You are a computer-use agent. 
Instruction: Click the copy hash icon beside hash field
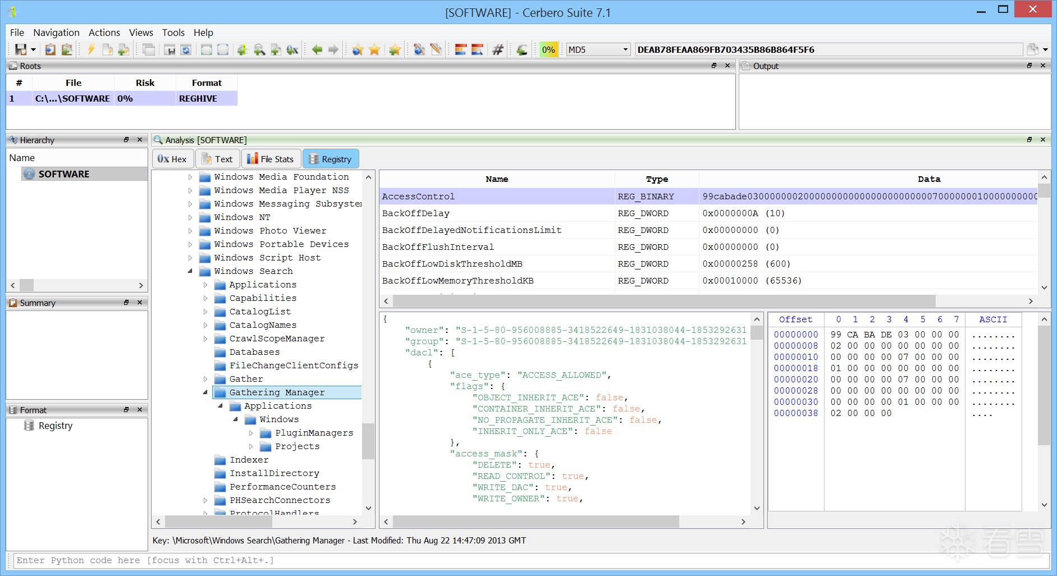[x=1032, y=49]
